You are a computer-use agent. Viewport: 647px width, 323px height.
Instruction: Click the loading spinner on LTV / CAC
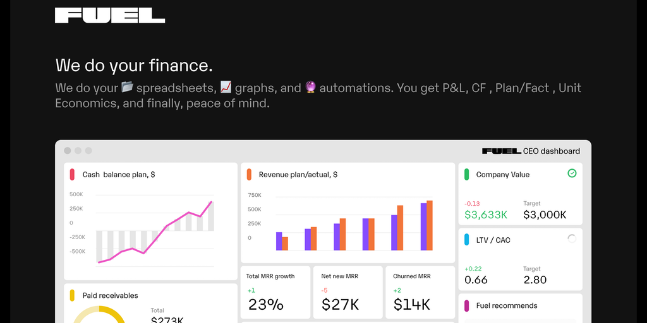[x=572, y=238]
